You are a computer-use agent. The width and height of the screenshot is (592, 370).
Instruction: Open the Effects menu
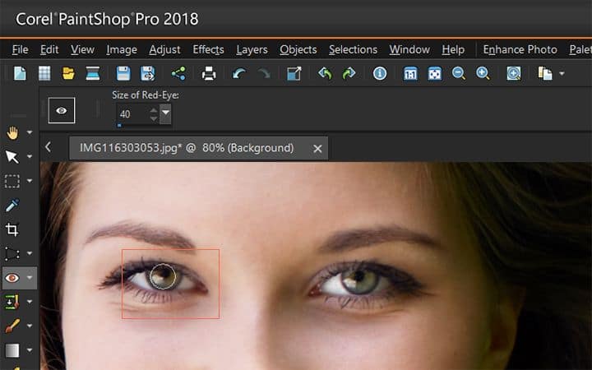[x=208, y=49]
